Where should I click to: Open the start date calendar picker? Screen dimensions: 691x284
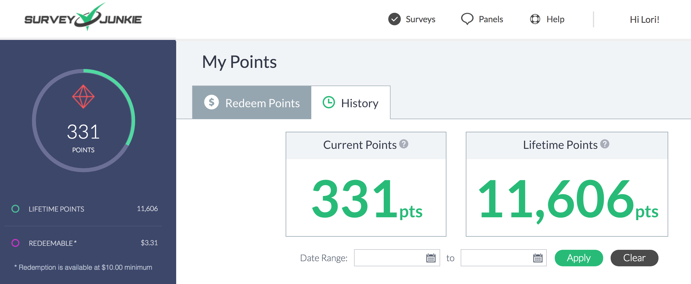tap(431, 258)
